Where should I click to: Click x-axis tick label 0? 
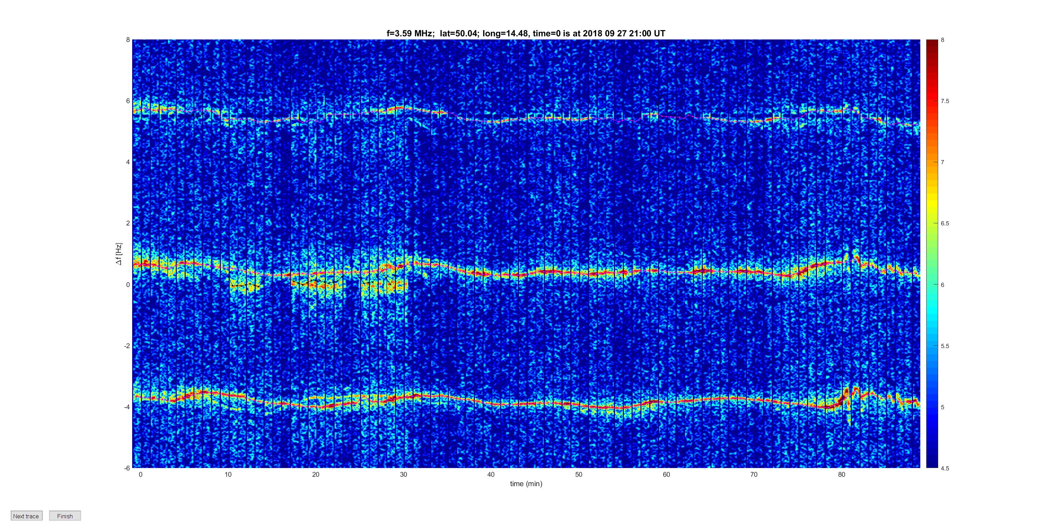(x=141, y=474)
